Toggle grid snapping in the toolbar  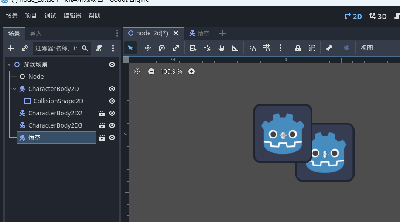[x=267, y=48]
